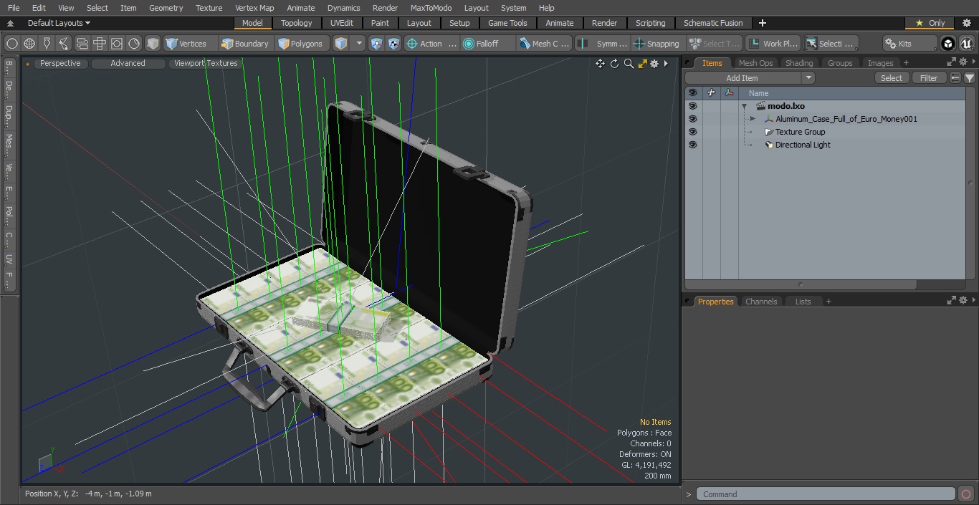Click the loop slice tool icon
Viewport: 979px width, 505px height.
82,44
